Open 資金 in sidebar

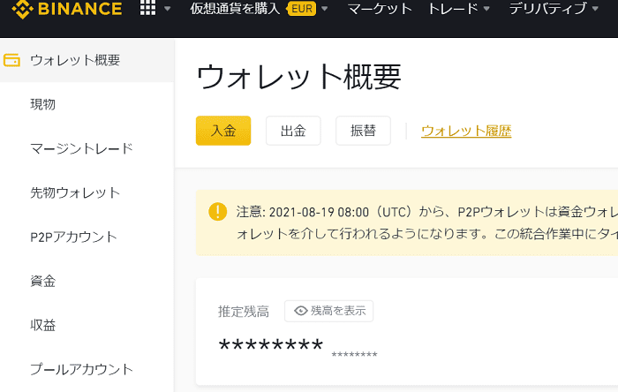point(43,281)
